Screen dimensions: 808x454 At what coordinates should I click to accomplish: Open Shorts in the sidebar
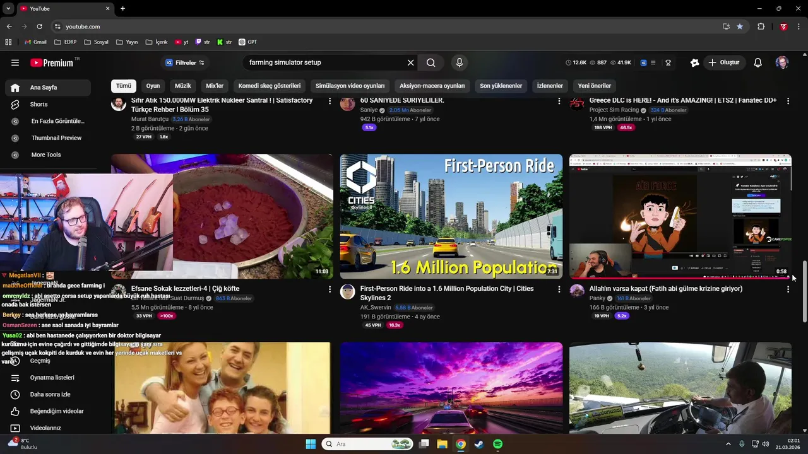coord(47,104)
